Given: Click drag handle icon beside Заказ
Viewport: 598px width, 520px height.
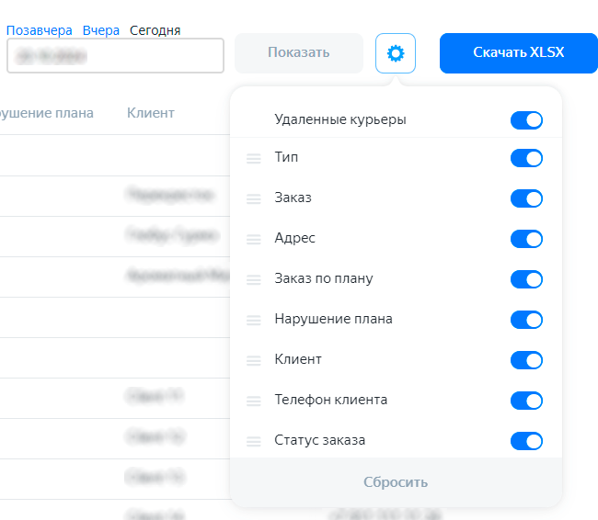Looking at the screenshot, I should [x=254, y=198].
